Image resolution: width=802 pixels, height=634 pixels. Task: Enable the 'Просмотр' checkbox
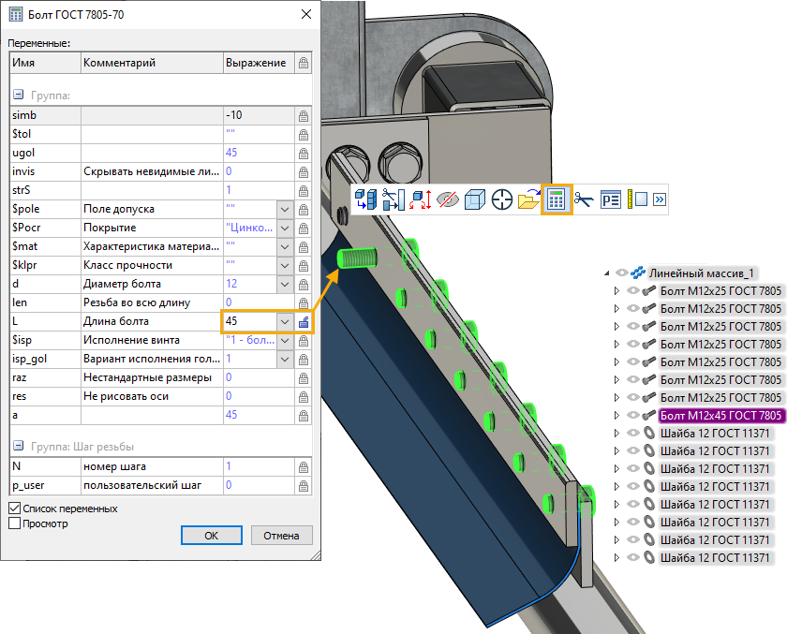tap(14, 523)
